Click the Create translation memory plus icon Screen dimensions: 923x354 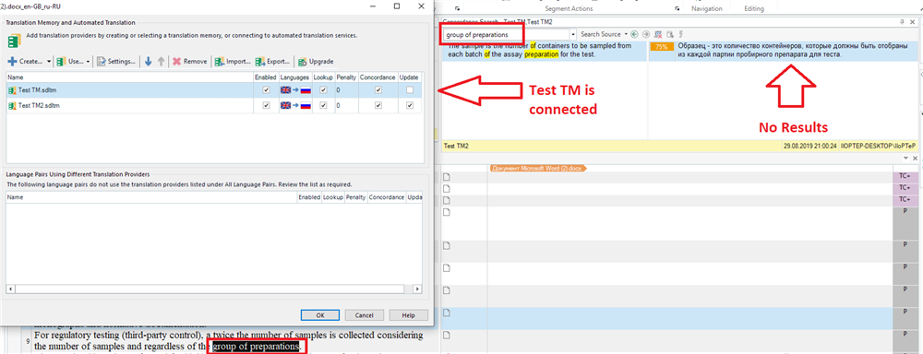point(12,61)
